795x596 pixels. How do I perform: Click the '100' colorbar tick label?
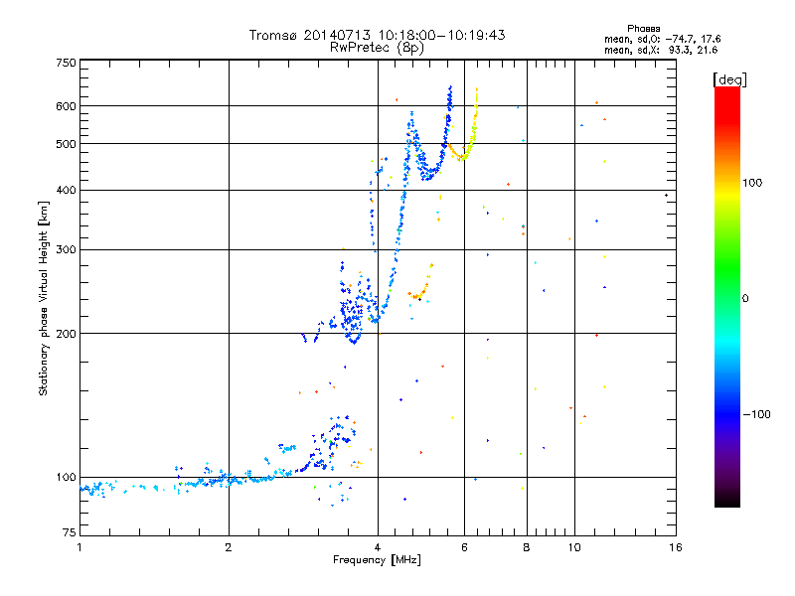[752, 183]
